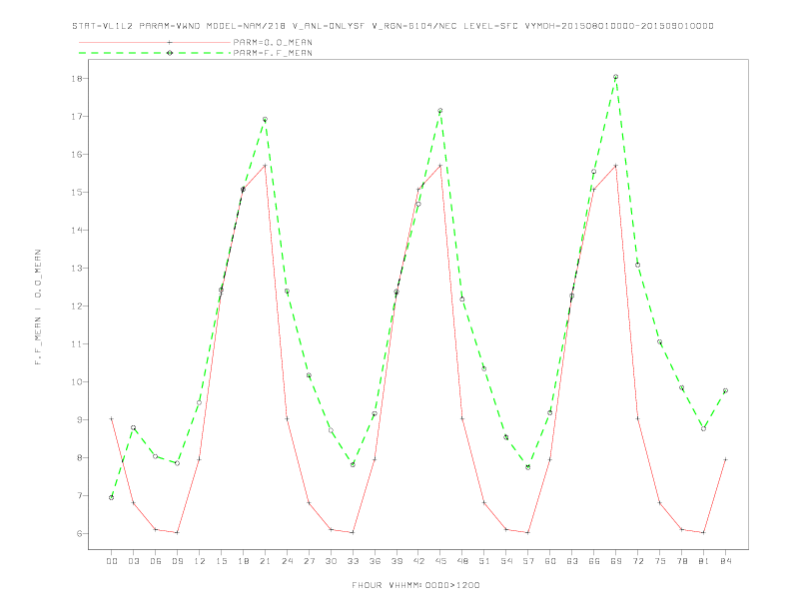
Task: Click the VYMDH date range in title
Action: pyautogui.click(x=619, y=26)
